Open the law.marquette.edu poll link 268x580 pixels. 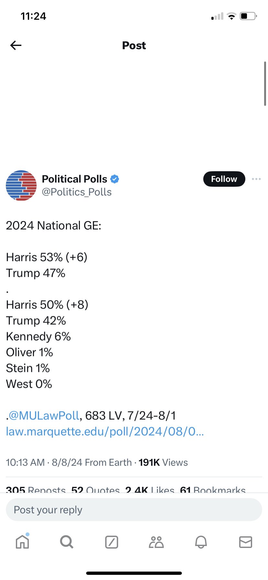tap(105, 431)
